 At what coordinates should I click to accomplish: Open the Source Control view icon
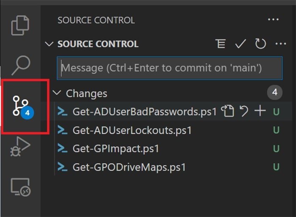20,106
